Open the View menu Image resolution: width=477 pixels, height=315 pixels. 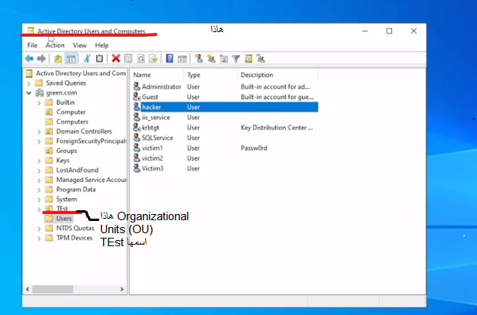pyautogui.click(x=79, y=45)
